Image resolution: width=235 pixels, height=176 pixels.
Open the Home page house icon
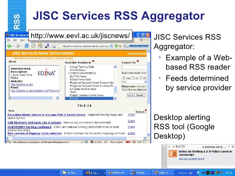coord(40,46)
